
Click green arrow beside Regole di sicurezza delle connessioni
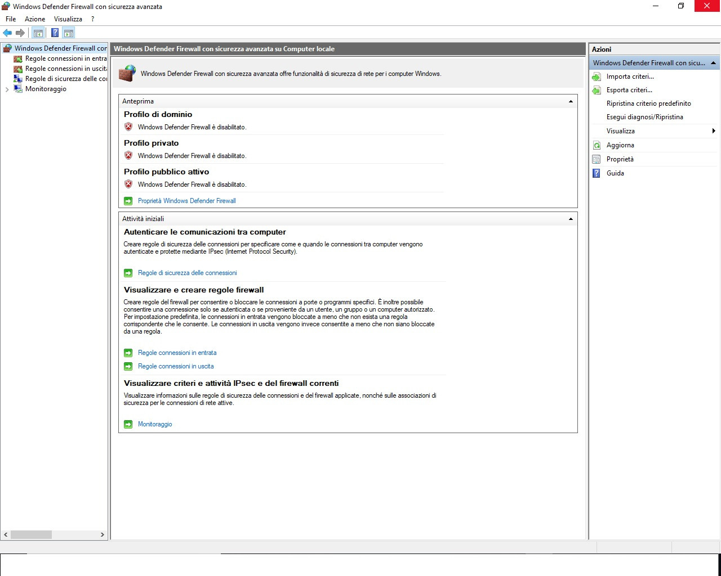point(128,273)
